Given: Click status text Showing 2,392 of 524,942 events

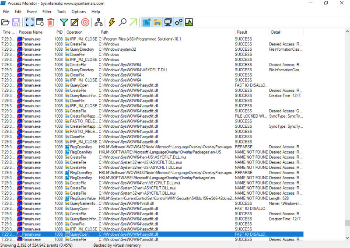Looking at the screenshot, I should pyautogui.click(x=36, y=245).
